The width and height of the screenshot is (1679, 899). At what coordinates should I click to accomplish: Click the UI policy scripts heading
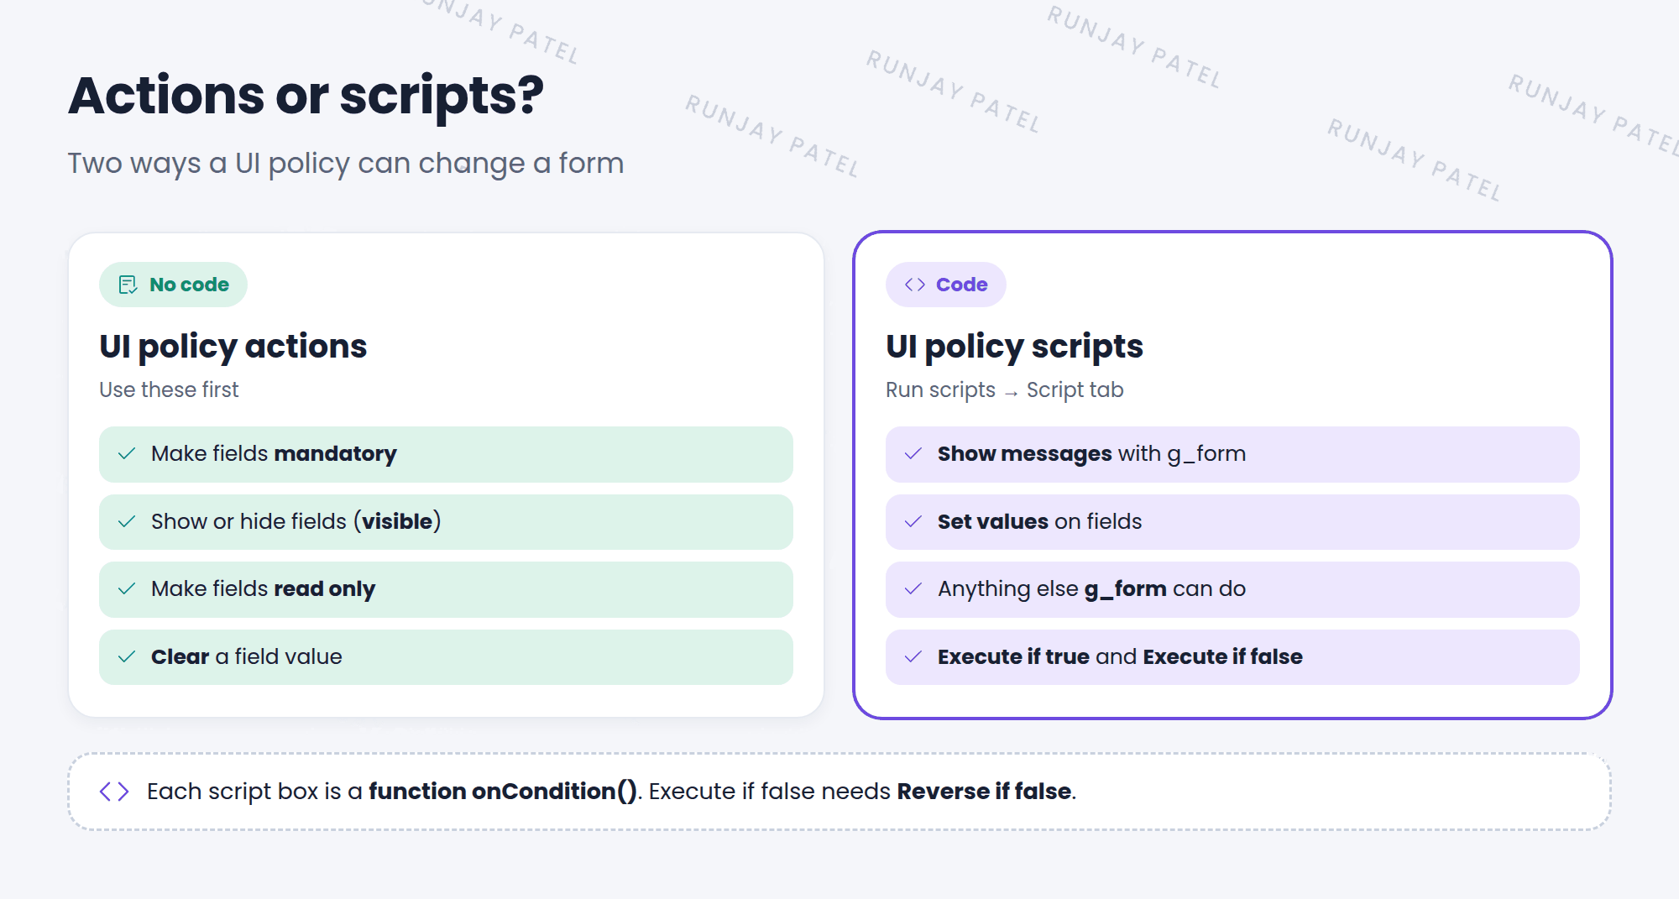(x=1014, y=347)
